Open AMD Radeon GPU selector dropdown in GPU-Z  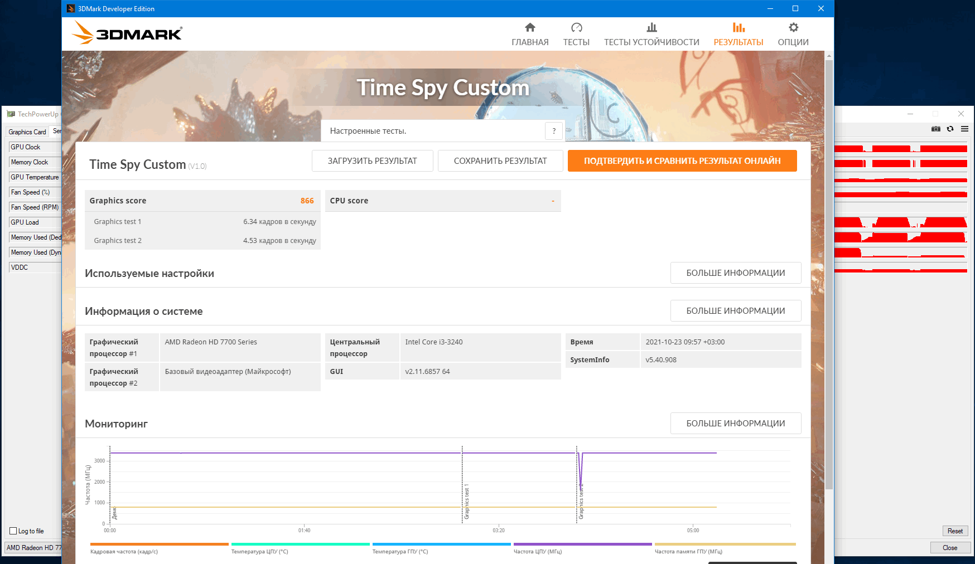tap(33, 548)
